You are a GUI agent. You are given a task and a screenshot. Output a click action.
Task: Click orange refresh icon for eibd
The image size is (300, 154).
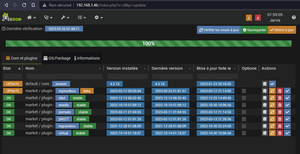pyautogui.click(x=272, y=98)
